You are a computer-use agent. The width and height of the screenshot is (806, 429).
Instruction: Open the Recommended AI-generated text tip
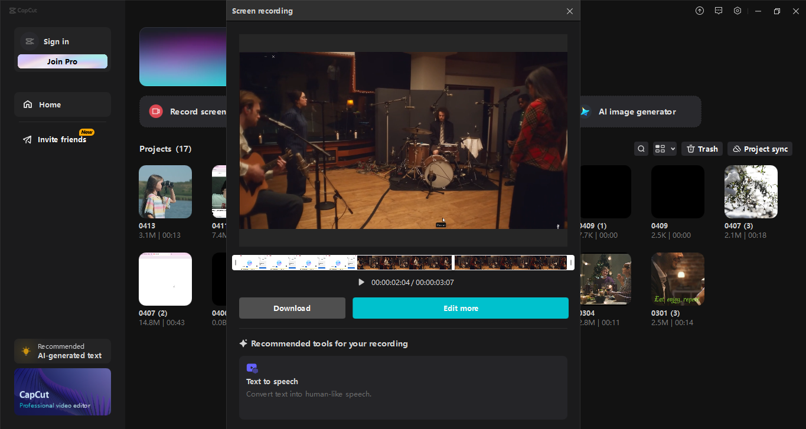pyautogui.click(x=63, y=351)
